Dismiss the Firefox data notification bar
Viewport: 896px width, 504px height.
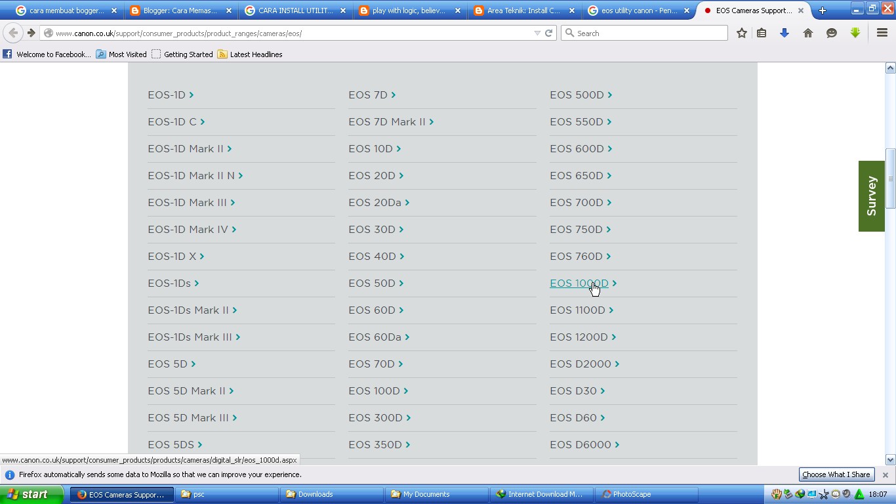pyautogui.click(x=885, y=474)
